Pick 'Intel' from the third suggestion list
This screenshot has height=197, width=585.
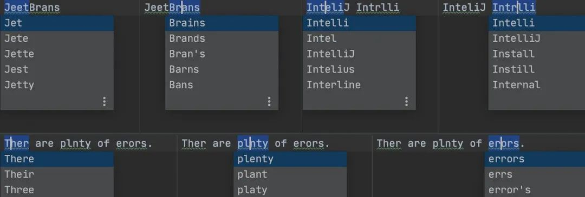coord(359,38)
